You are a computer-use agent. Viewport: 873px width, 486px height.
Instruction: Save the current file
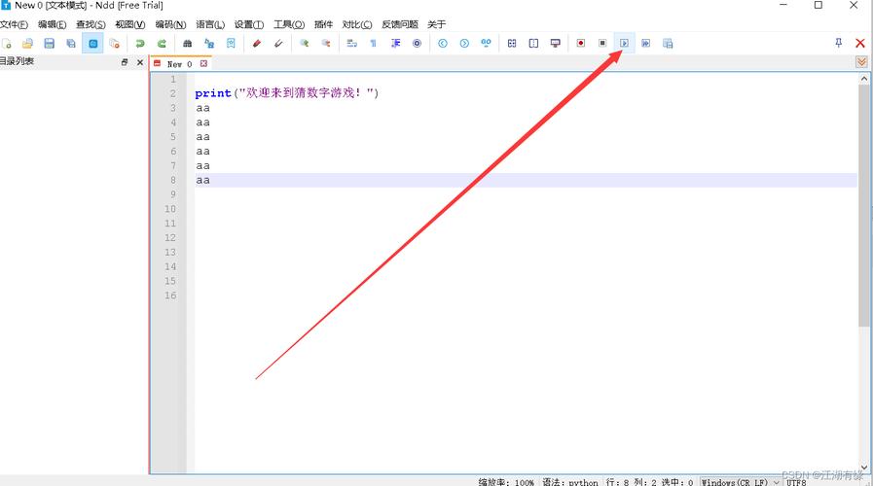coord(49,44)
